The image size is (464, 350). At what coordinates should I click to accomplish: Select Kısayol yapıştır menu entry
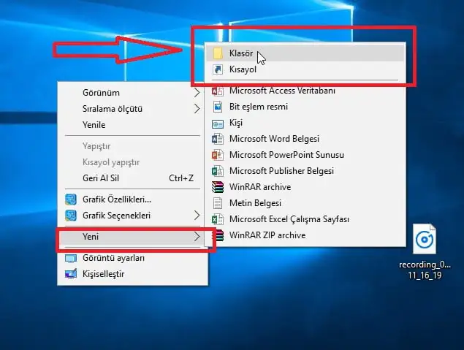tap(132, 162)
